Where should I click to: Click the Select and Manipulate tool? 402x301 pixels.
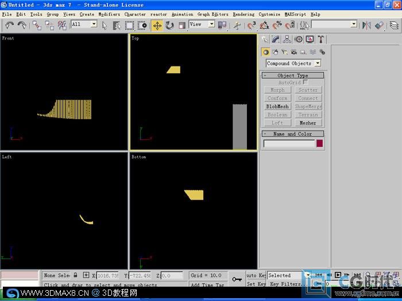(237, 25)
